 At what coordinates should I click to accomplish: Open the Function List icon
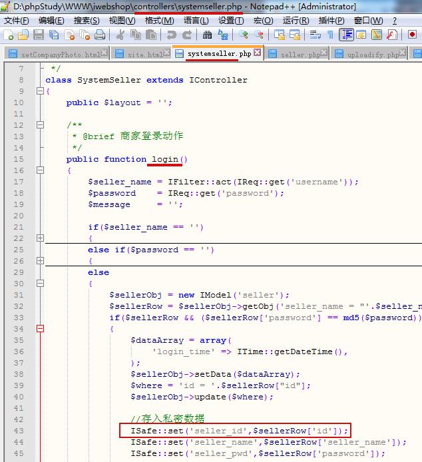(x=392, y=35)
